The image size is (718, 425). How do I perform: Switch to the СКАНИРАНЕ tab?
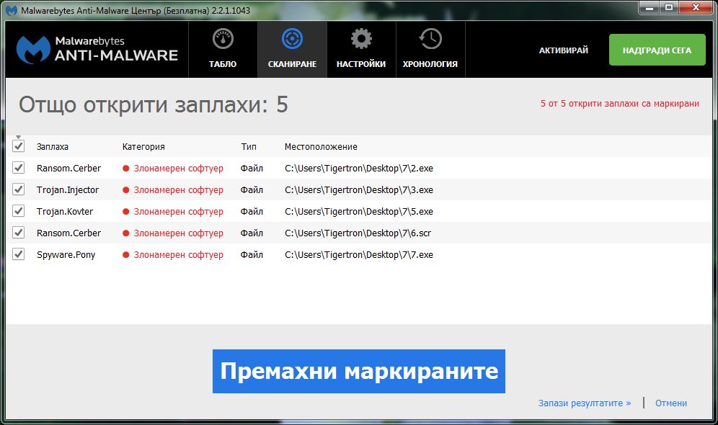pyautogui.click(x=292, y=50)
